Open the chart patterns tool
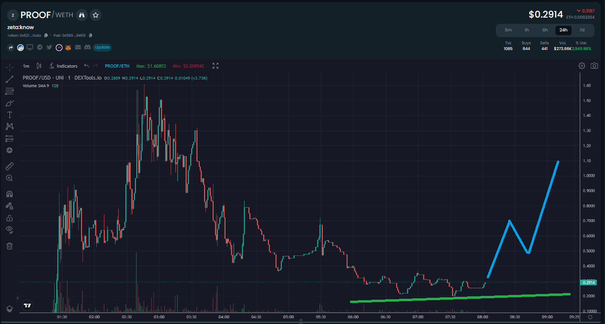Image resolution: width=605 pixels, height=324 pixels. 10,126
